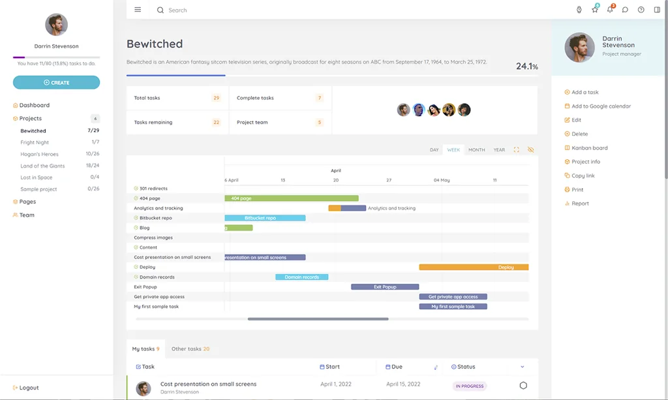The image size is (668, 400).
Task: Hide completed tasks with the eye-off icon
Action: (531, 149)
